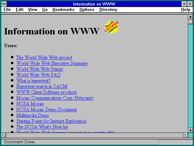This screenshot has height=146, width=194.
Task: Open Hypertext search in CACM link
Action: (42, 86)
